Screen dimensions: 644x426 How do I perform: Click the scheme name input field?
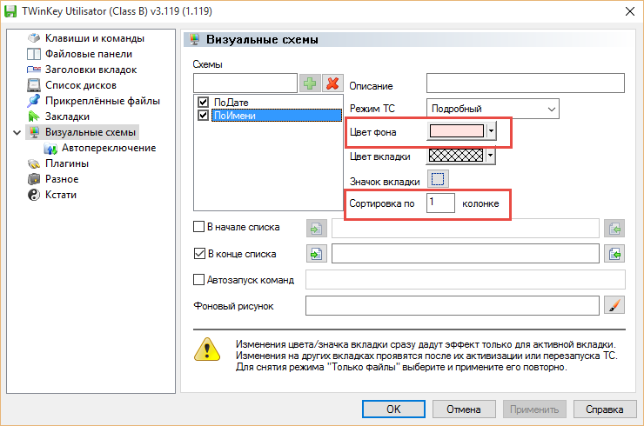click(245, 83)
